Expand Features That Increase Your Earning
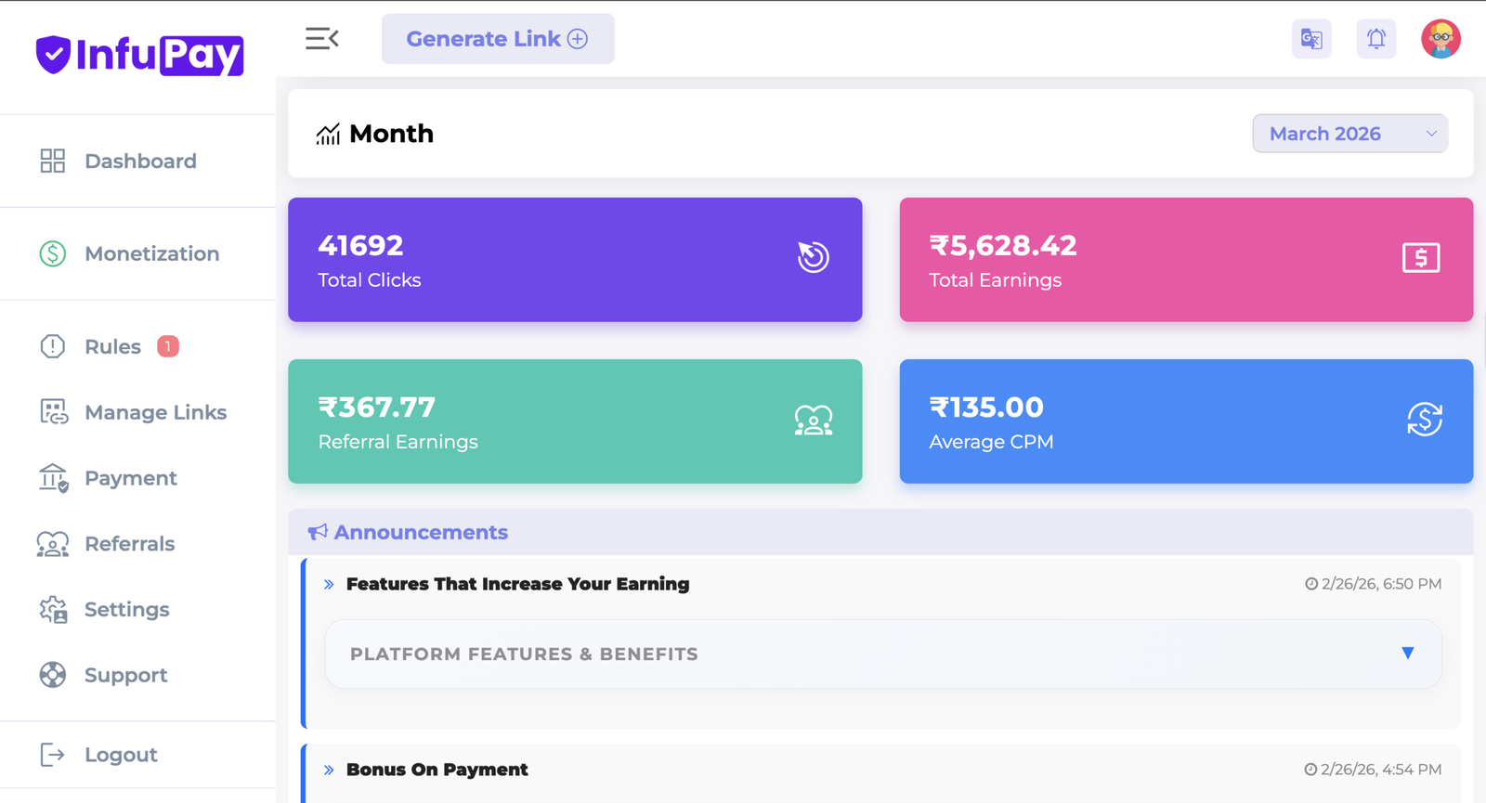Screen dimensions: 1486x803 (517, 584)
